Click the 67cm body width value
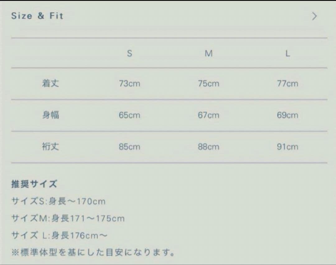The width and height of the screenshot is (336, 265). coord(208,115)
